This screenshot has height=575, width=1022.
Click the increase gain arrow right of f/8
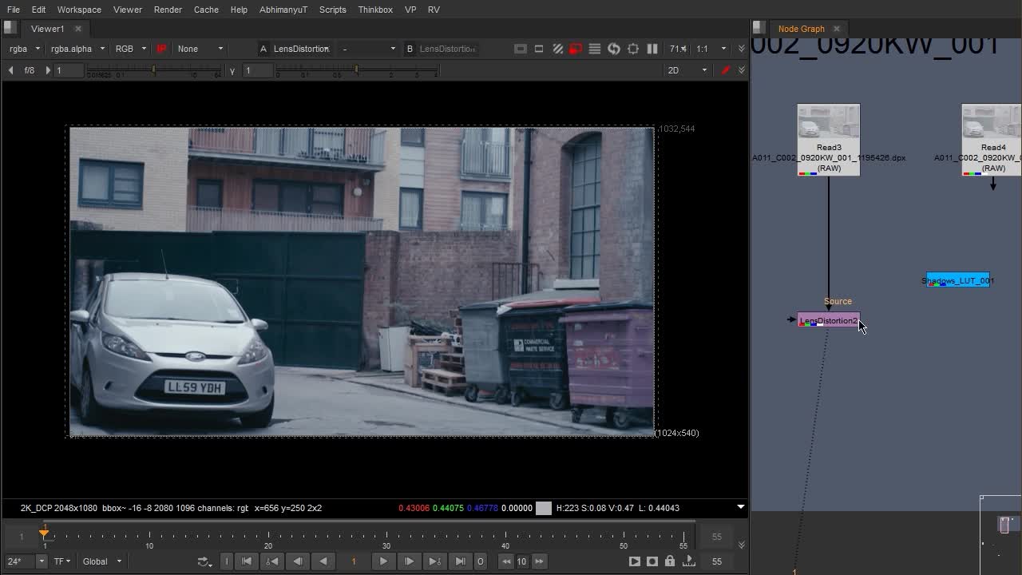(48, 70)
